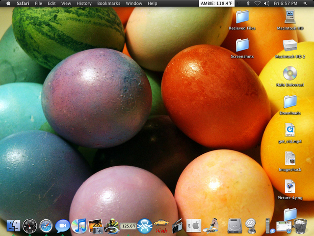The width and height of the screenshot is (314, 236).
Task: Click the Bluetooth status icon
Action: [248, 3]
